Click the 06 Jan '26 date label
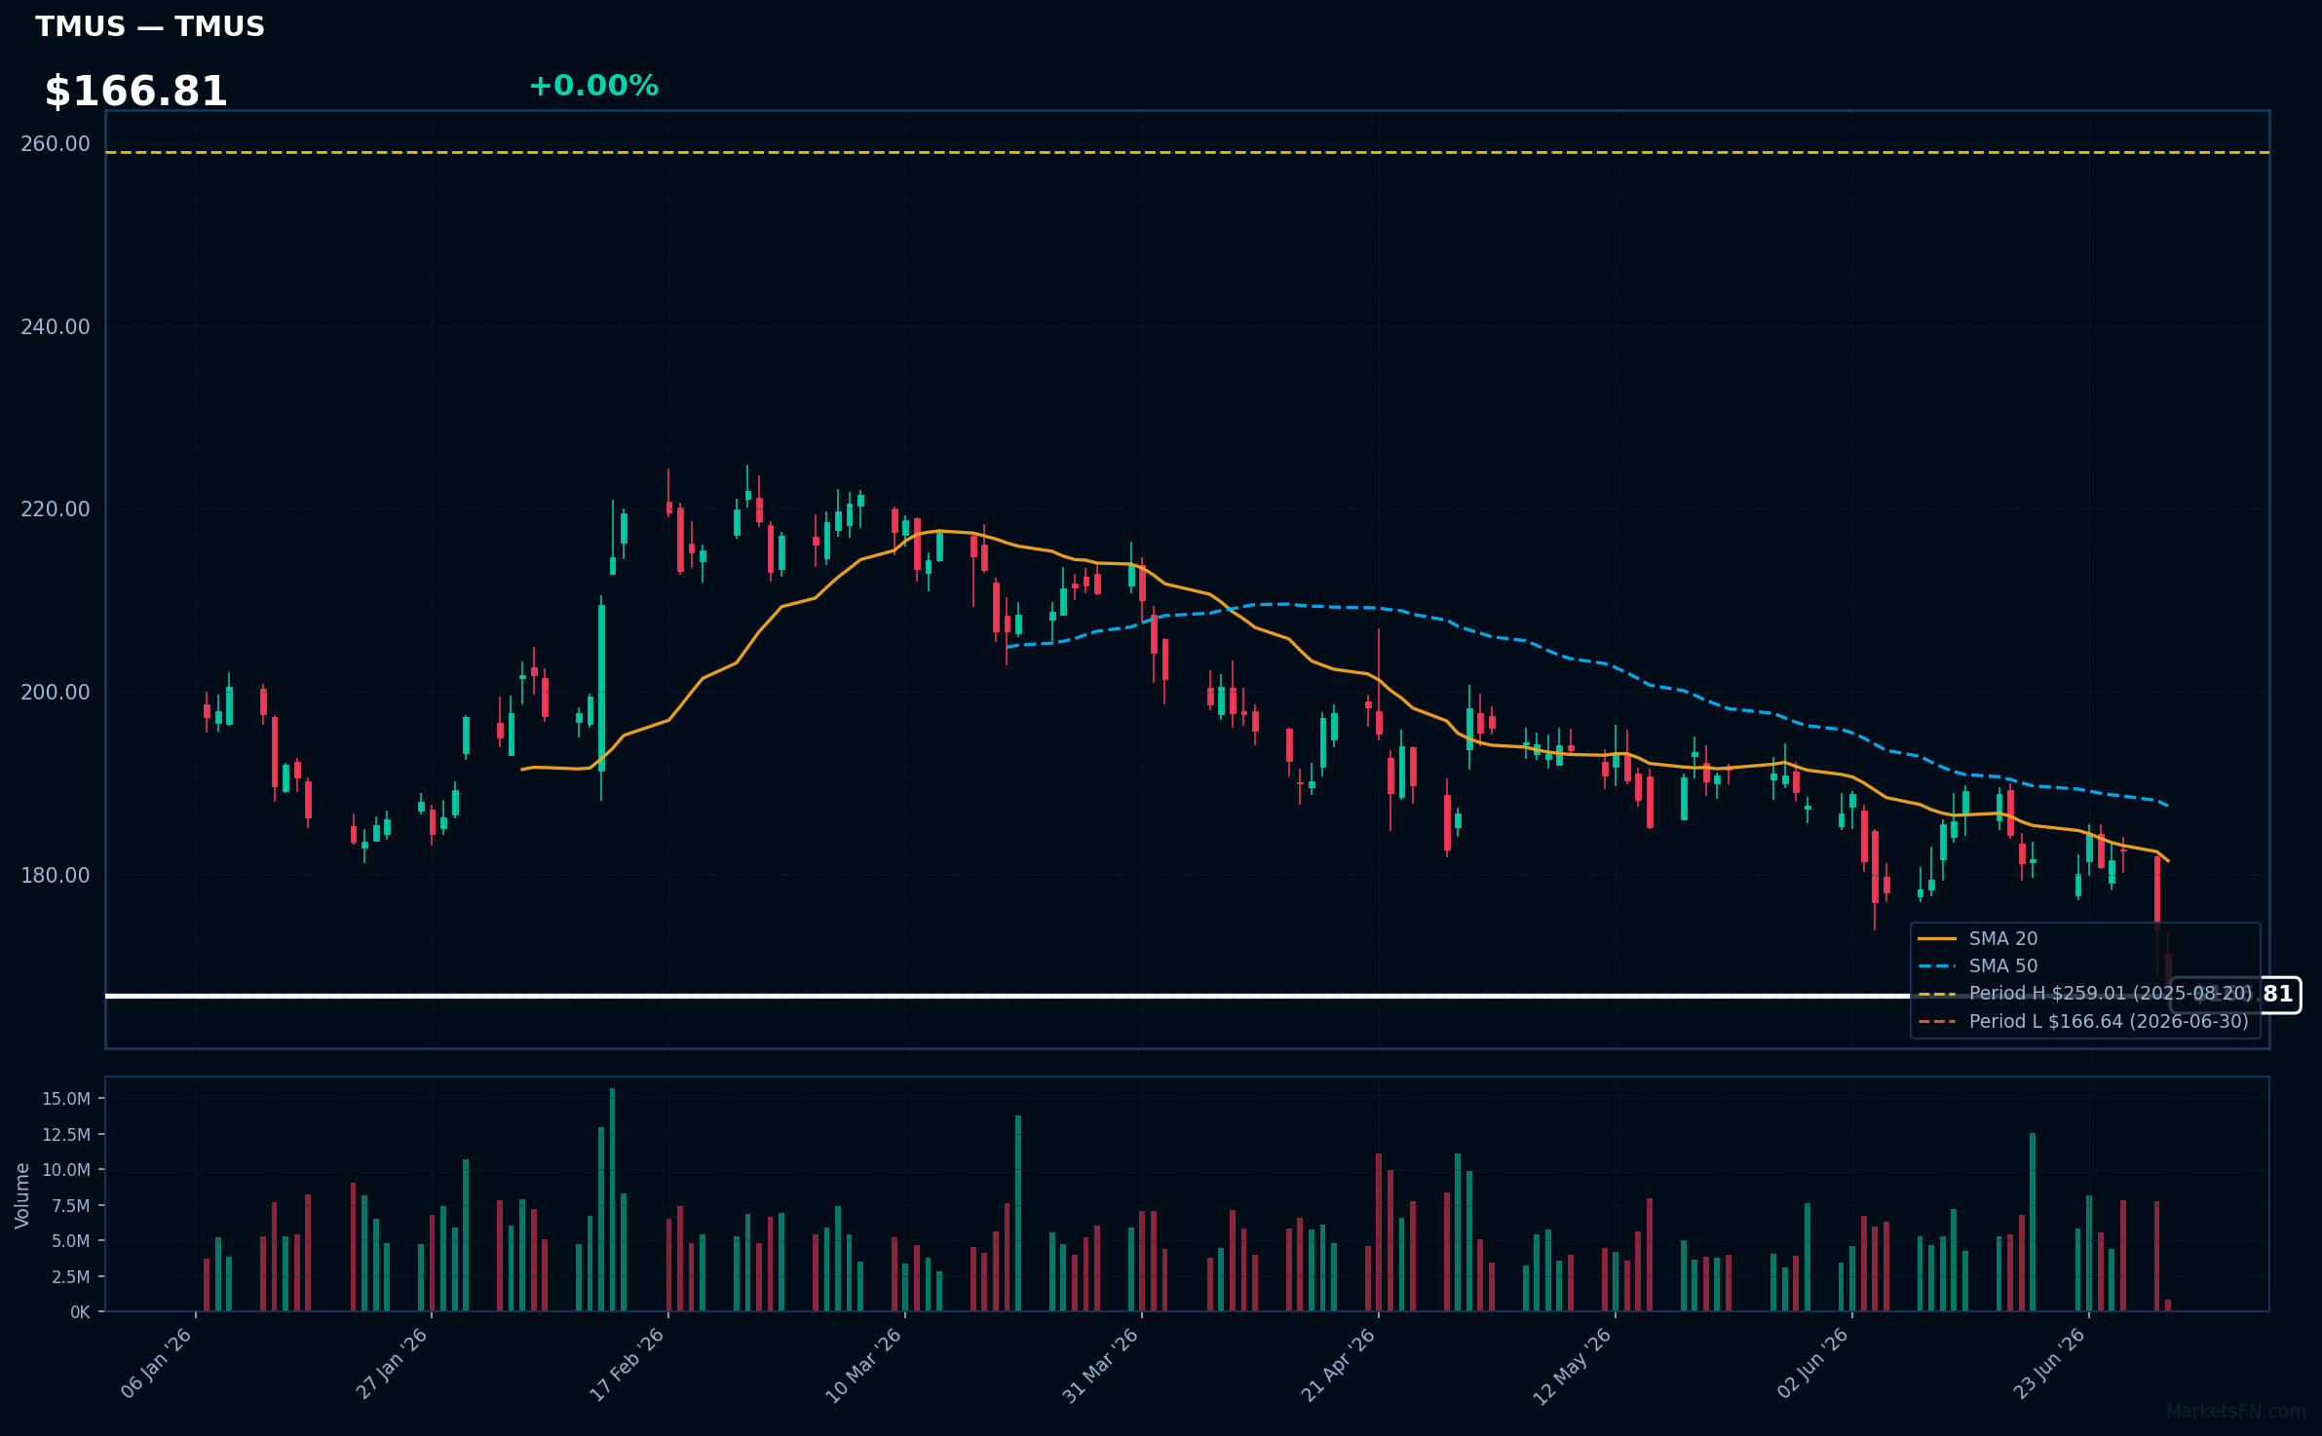This screenshot has height=1436, width=2322. click(158, 1364)
